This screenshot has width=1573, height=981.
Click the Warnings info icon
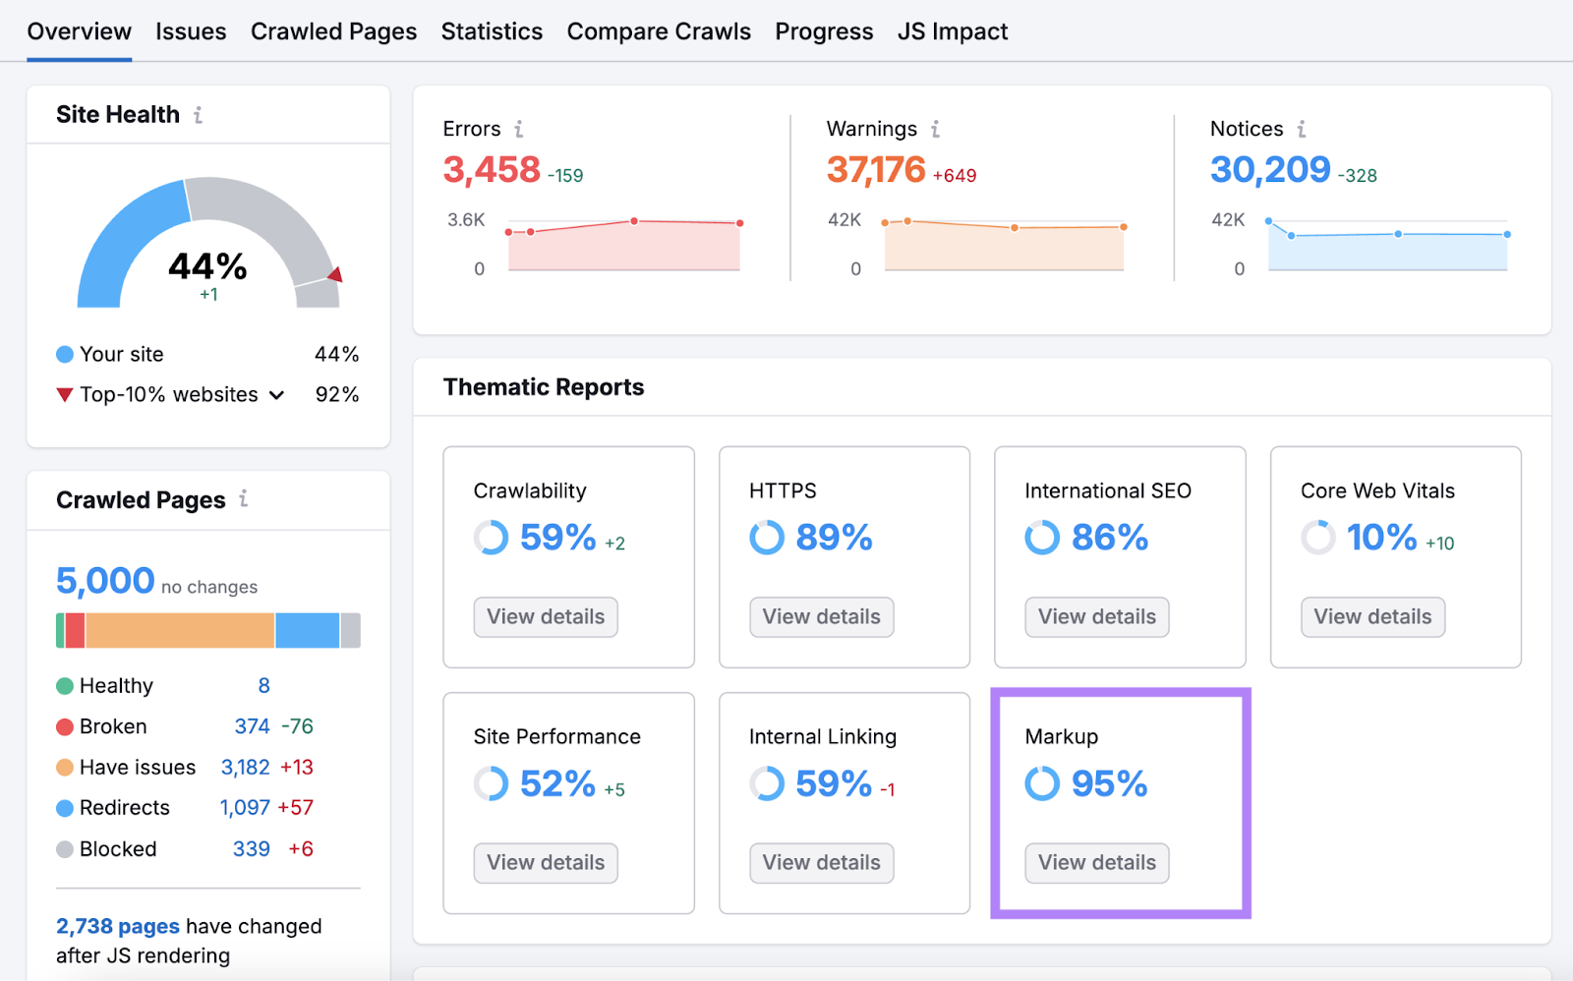[935, 129]
